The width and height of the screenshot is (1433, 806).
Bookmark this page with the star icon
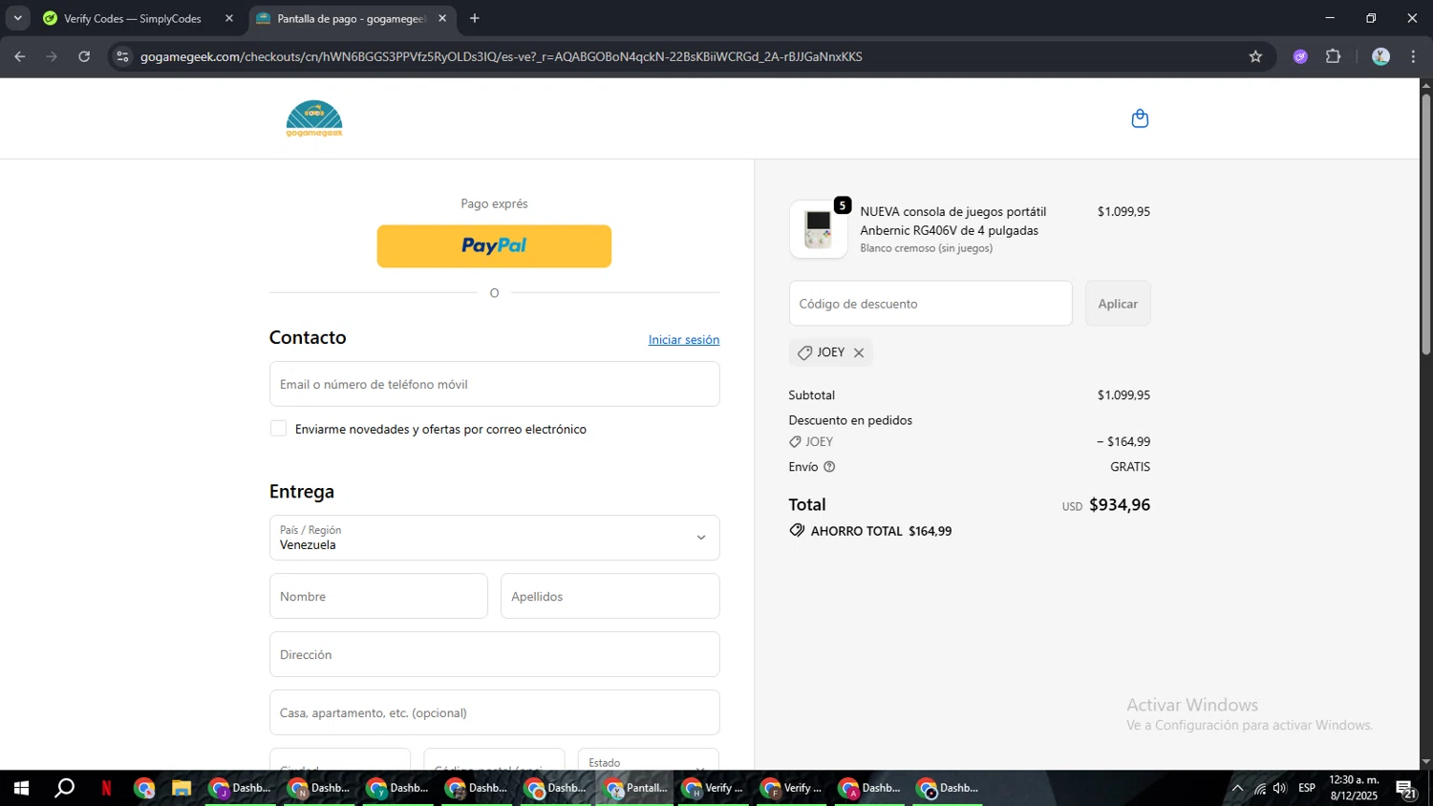click(x=1255, y=56)
